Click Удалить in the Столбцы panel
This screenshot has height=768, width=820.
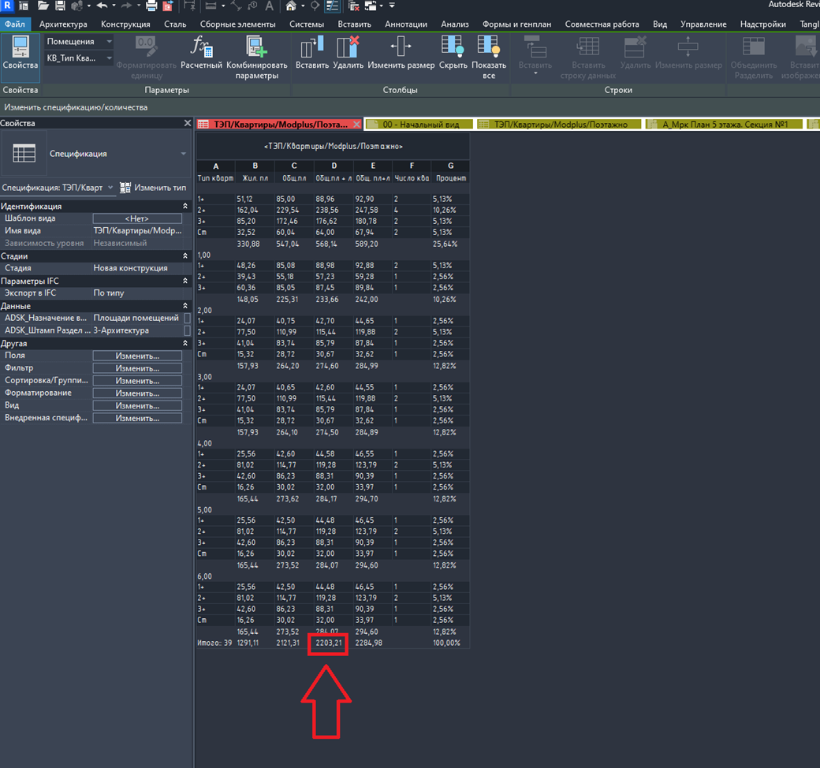click(x=348, y=53)
